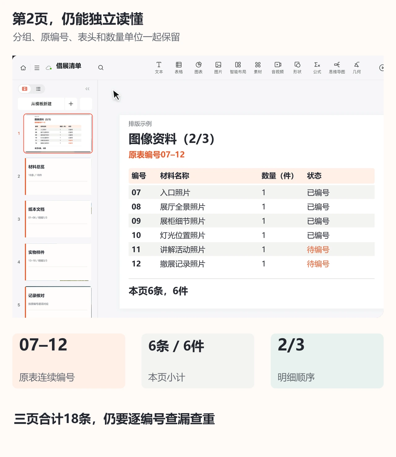Screen dimensions: 396x457
Task: Switch sidebar to thumbnail view
Action: point(25,89)
